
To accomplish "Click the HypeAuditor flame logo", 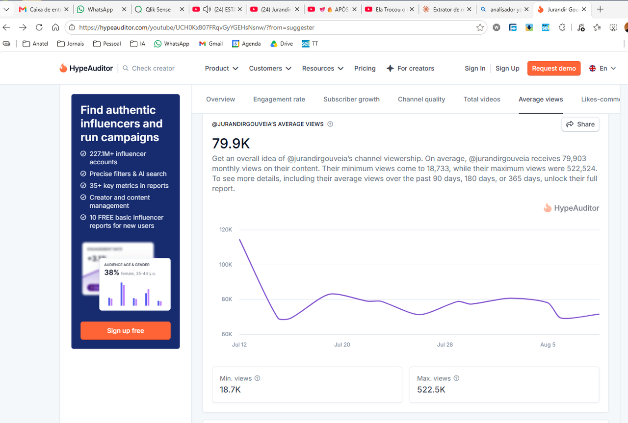I will point(63,68).
